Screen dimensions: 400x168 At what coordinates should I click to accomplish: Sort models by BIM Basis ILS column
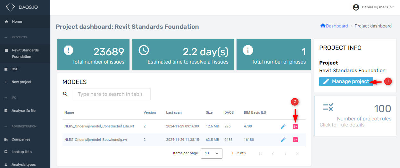pos(255,112)
